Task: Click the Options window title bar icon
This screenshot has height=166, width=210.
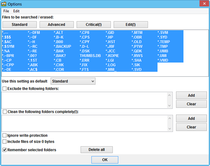Action: click(4, 4)
